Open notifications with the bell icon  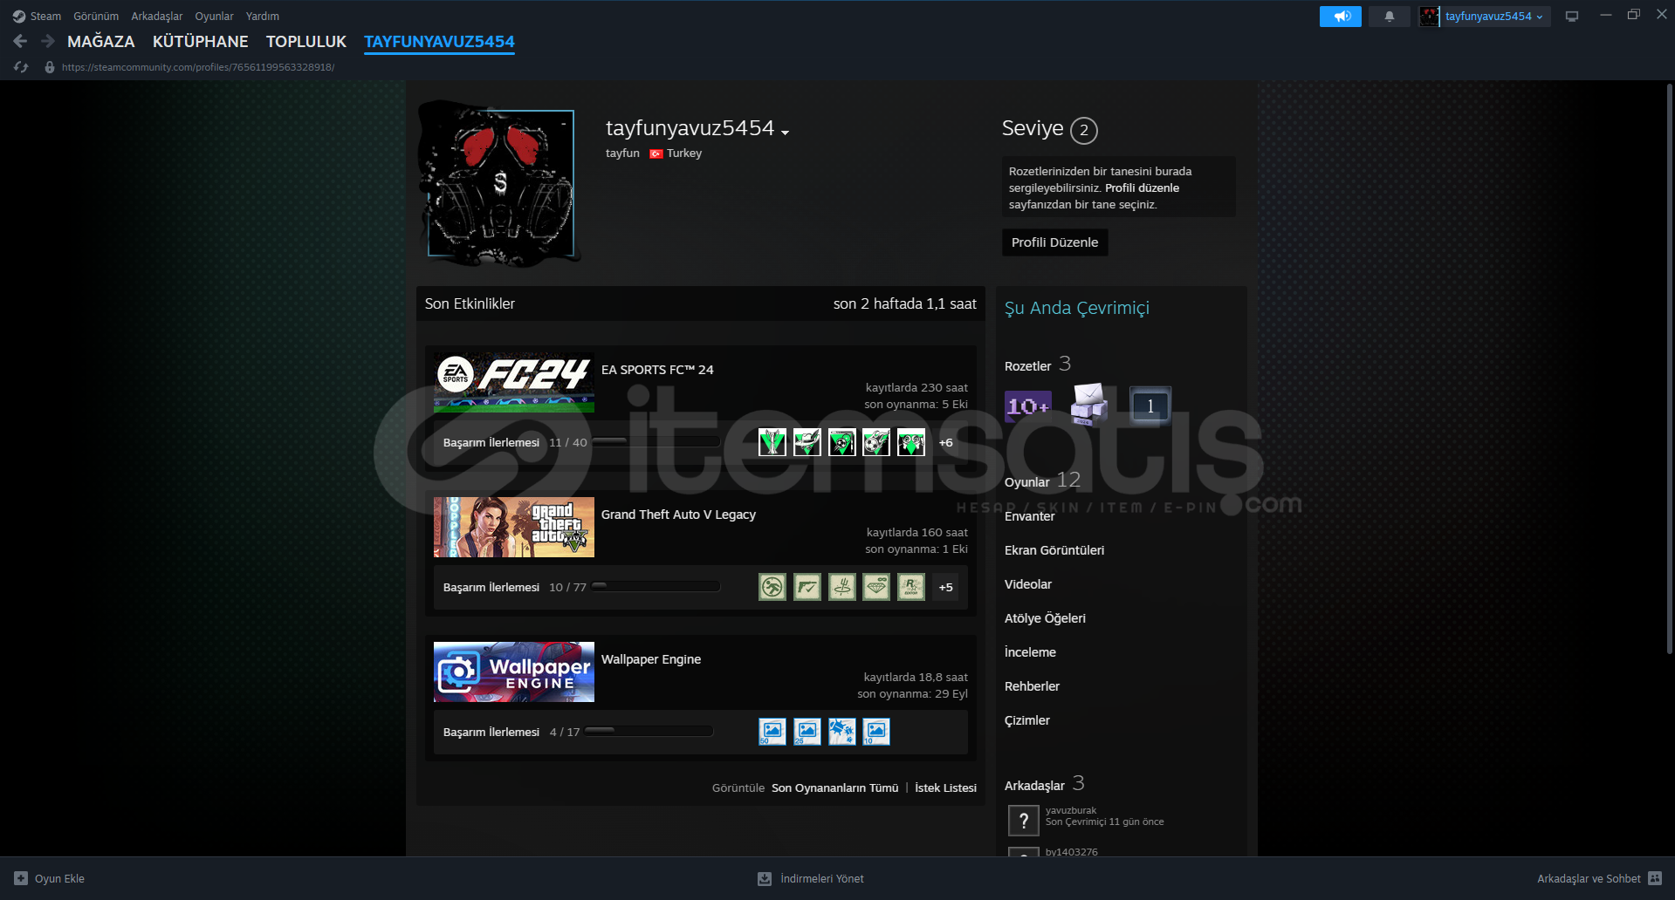point(1390,17)
